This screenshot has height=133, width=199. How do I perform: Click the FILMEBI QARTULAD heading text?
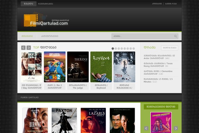click(30, 97)
